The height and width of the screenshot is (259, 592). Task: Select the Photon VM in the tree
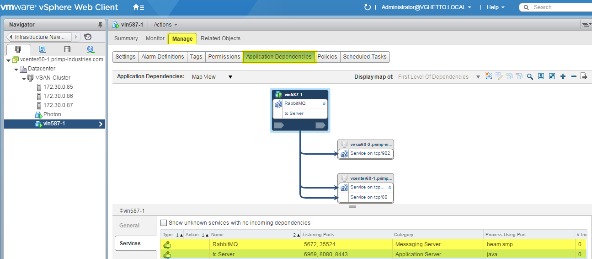pos(52,114)
